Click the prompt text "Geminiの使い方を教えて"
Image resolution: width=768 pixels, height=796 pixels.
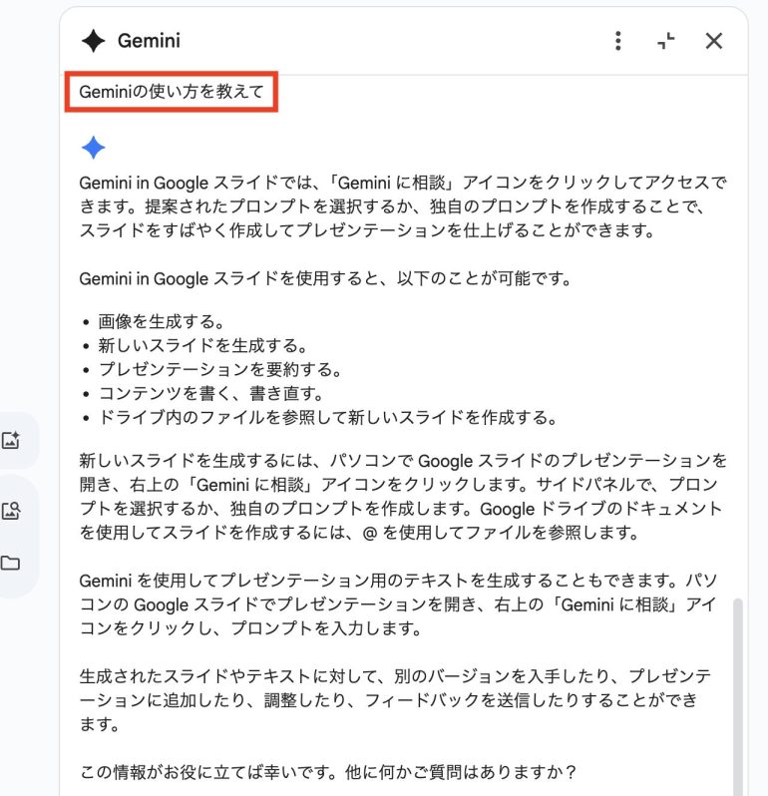(x=172, y=92)
